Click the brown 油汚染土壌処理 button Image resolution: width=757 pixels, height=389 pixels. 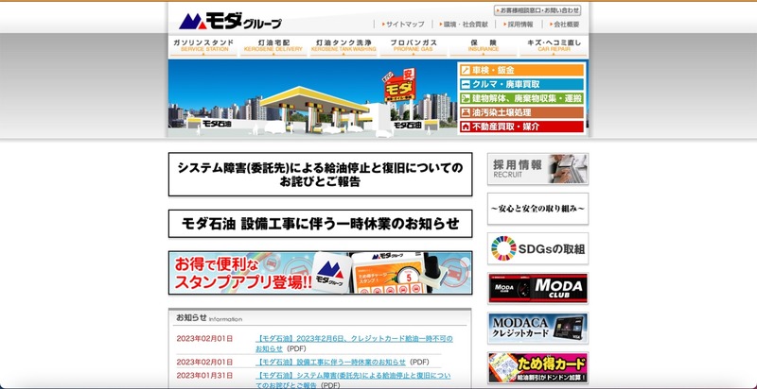pyautogui.click(x=521, y=112)
